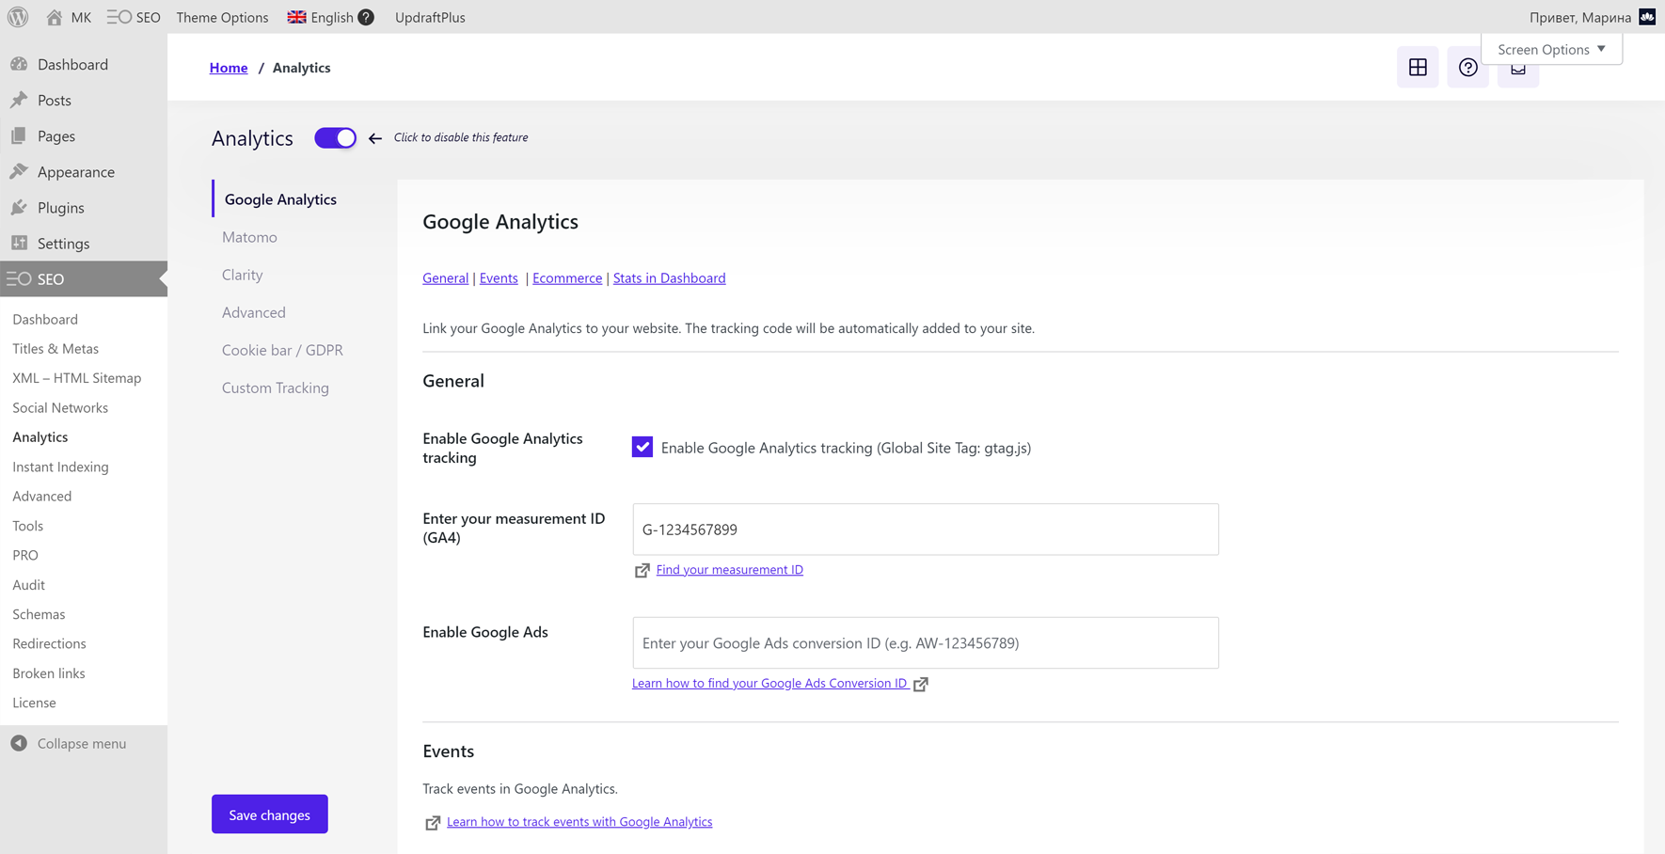Click the Pages sidebar icon
Image resolution: width=1665 pixels, height=854 pixels.
click(19, 135)
